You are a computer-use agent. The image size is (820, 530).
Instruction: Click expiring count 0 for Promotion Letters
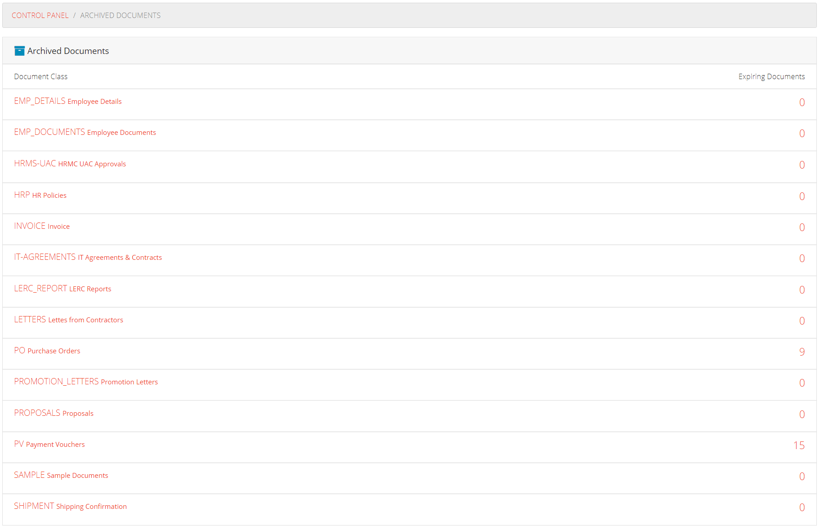click(802, 383)
